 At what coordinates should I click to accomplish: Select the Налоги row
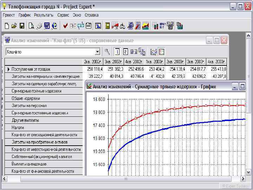[44, 127]
